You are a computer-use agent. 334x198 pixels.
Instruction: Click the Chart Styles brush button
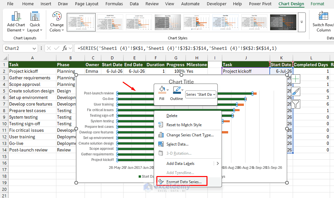[296, 92]
